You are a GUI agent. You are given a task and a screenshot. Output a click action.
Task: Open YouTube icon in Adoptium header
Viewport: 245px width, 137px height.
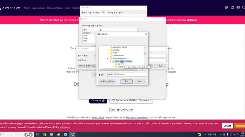point(238,8)
